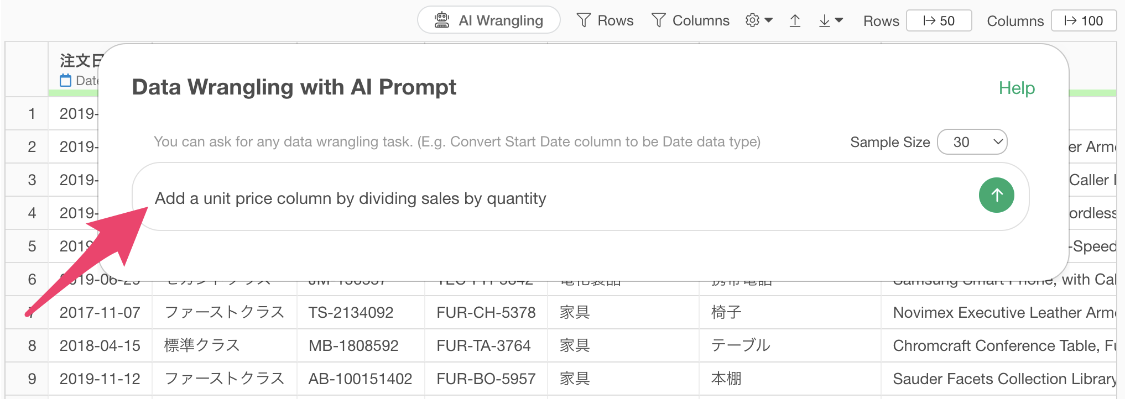Image resolution: width=1125 pixels, height=399 pixels.
Task: Edit the Columns limit field showing 100
Action: 1084,21
